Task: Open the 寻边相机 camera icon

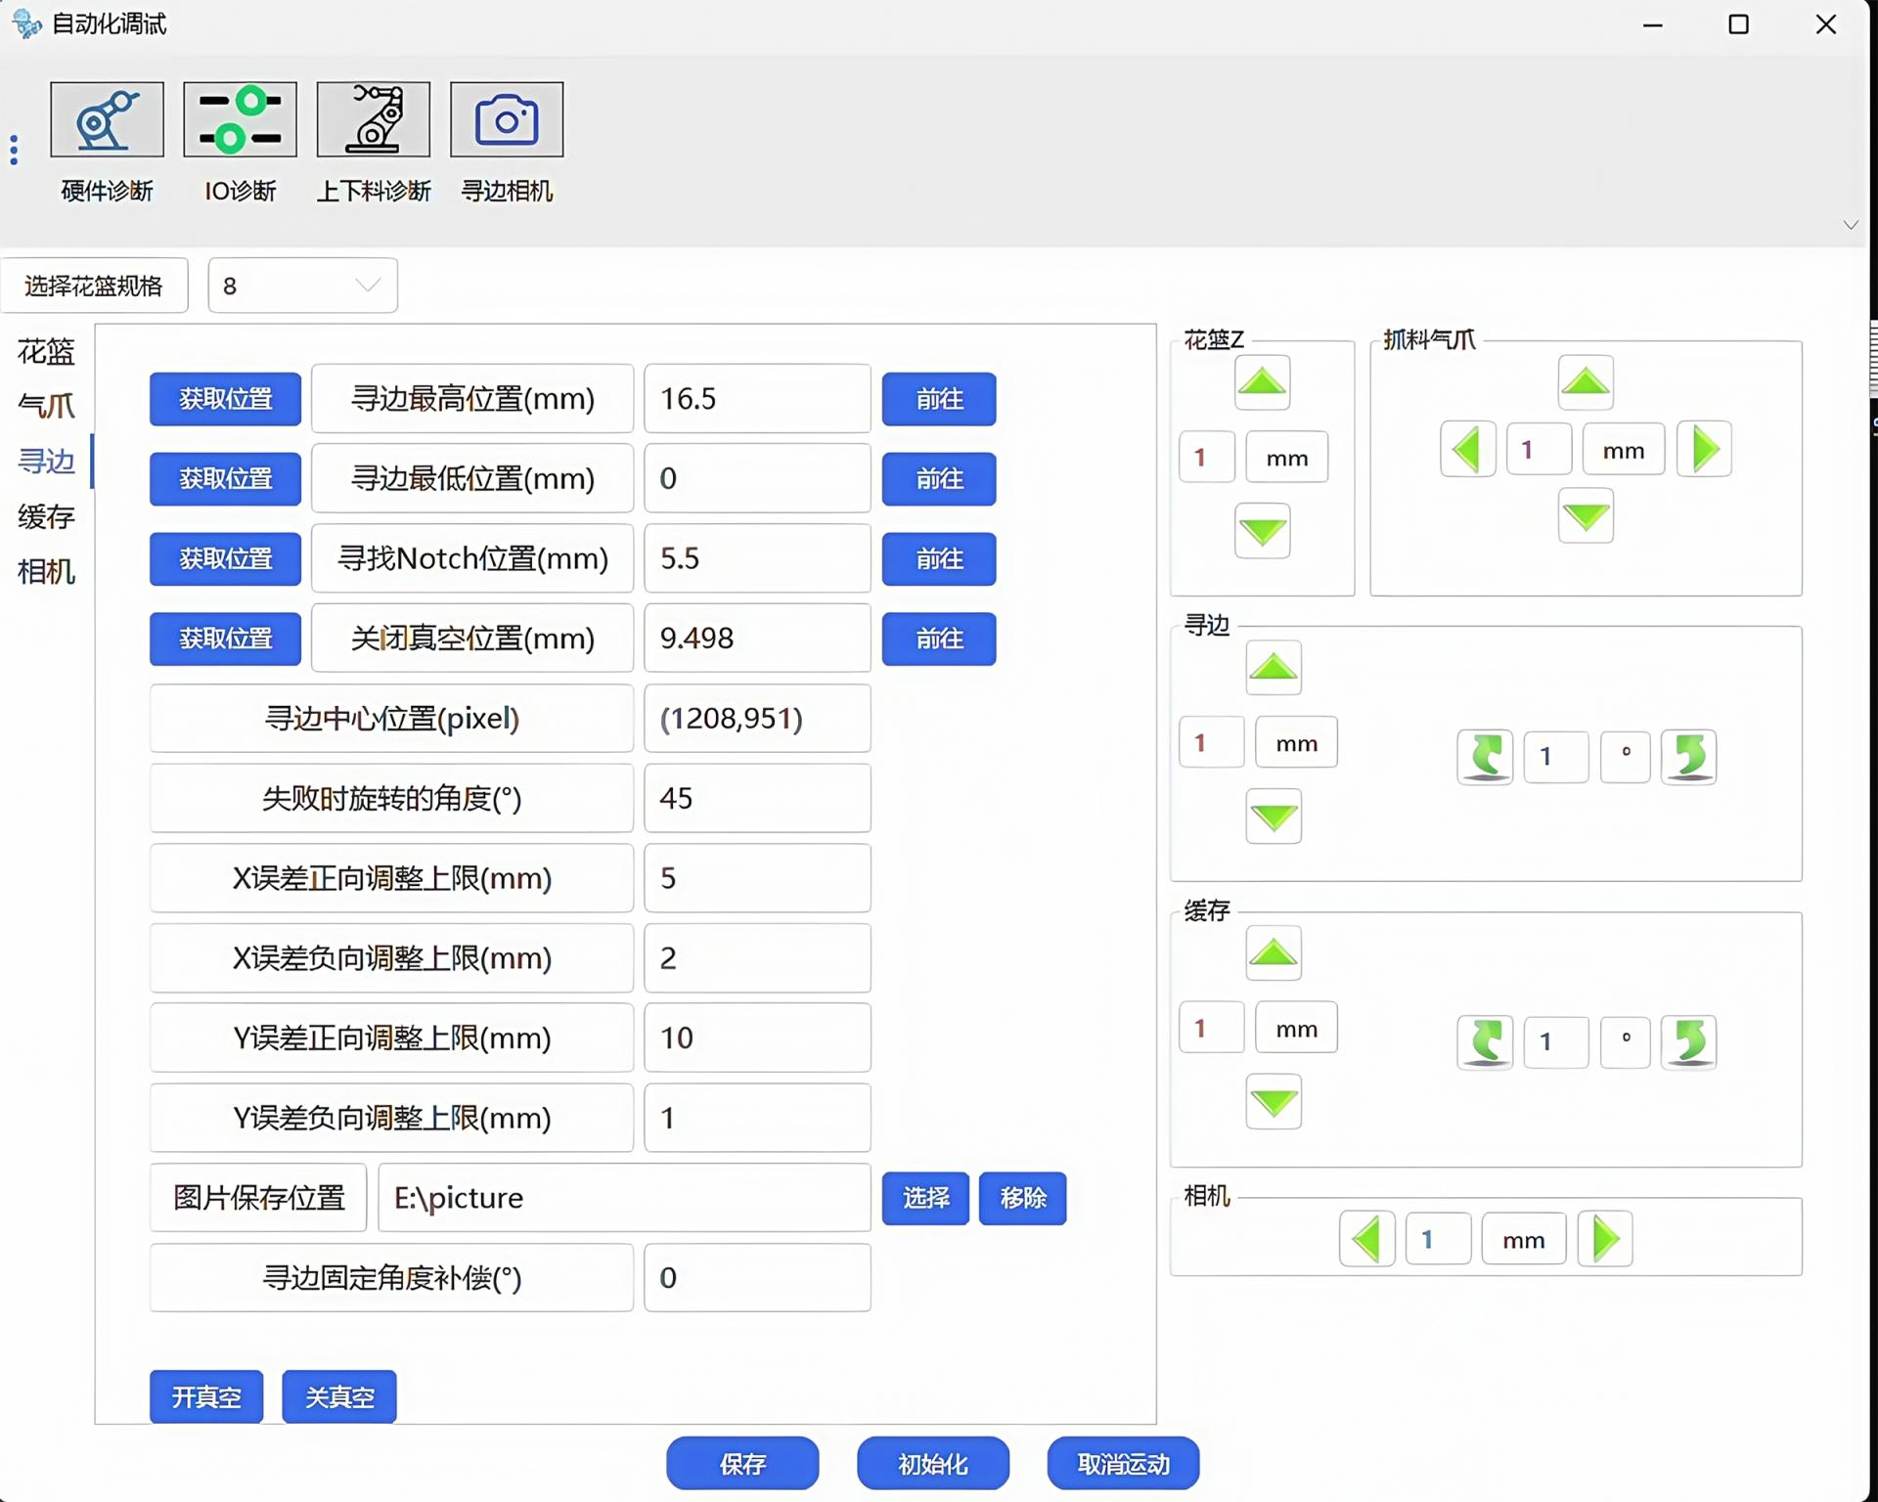Action: tap(506, 119)
